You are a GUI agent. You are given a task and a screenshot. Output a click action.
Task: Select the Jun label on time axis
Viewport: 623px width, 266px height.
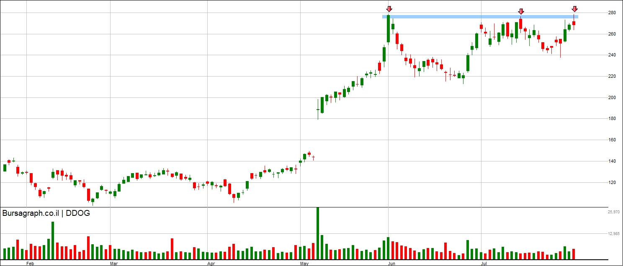[x=392, y=263]
